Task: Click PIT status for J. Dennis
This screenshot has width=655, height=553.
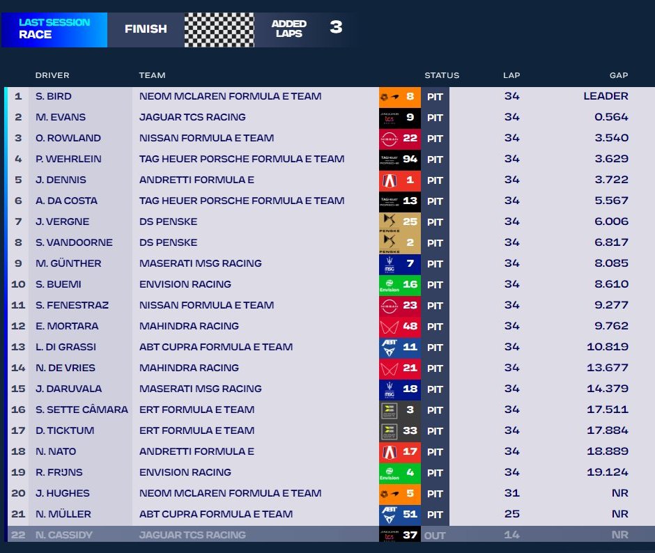Action: (x=435, y=180)
